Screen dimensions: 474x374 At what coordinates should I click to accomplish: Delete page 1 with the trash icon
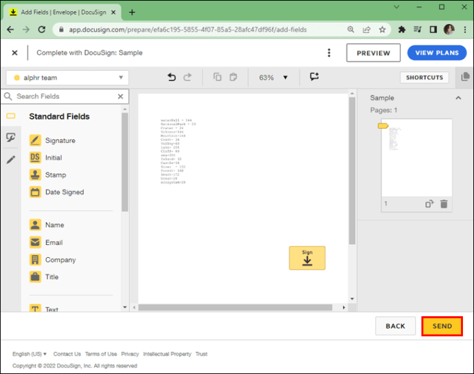(444, 204)
